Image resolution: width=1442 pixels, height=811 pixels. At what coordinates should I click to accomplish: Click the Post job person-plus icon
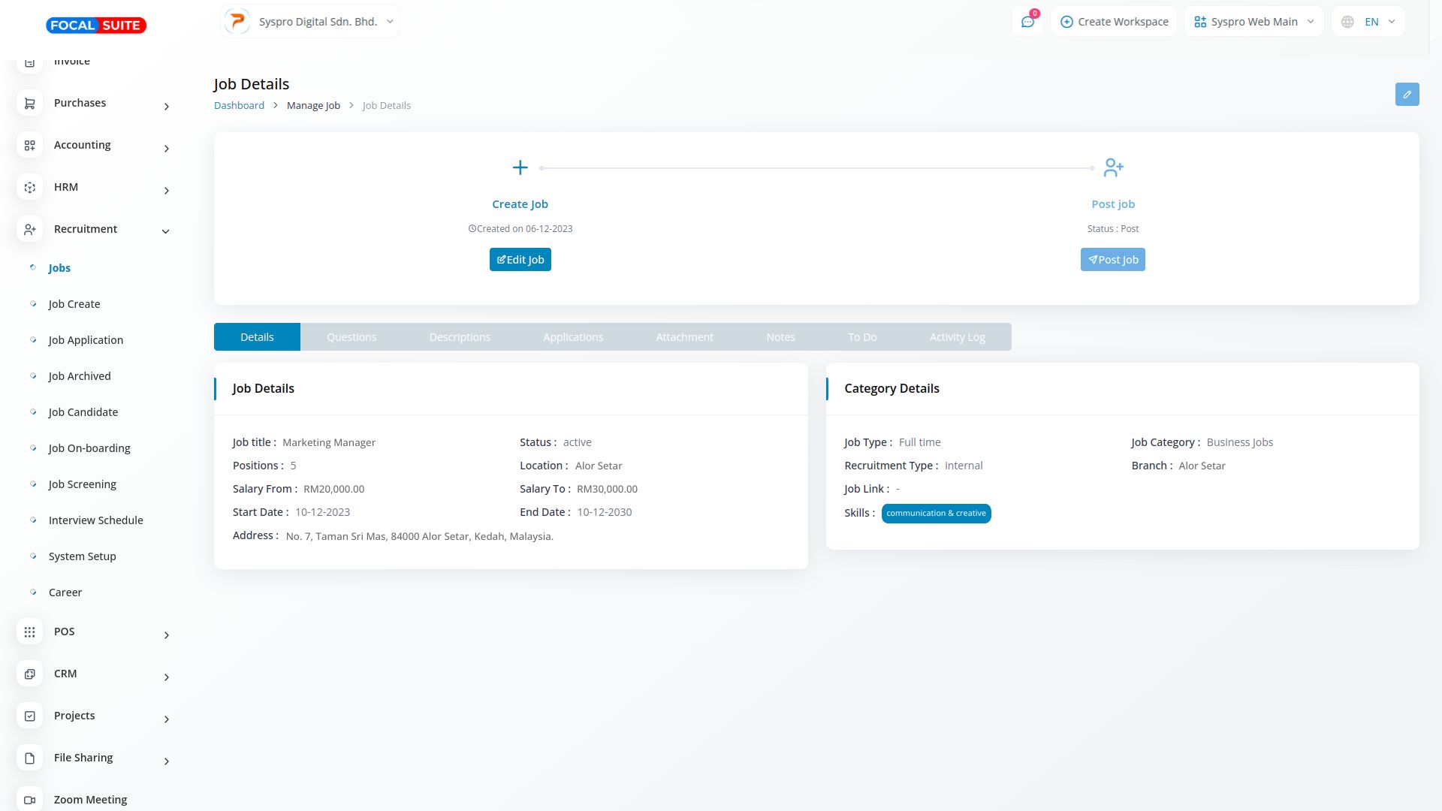(1113, 167)
